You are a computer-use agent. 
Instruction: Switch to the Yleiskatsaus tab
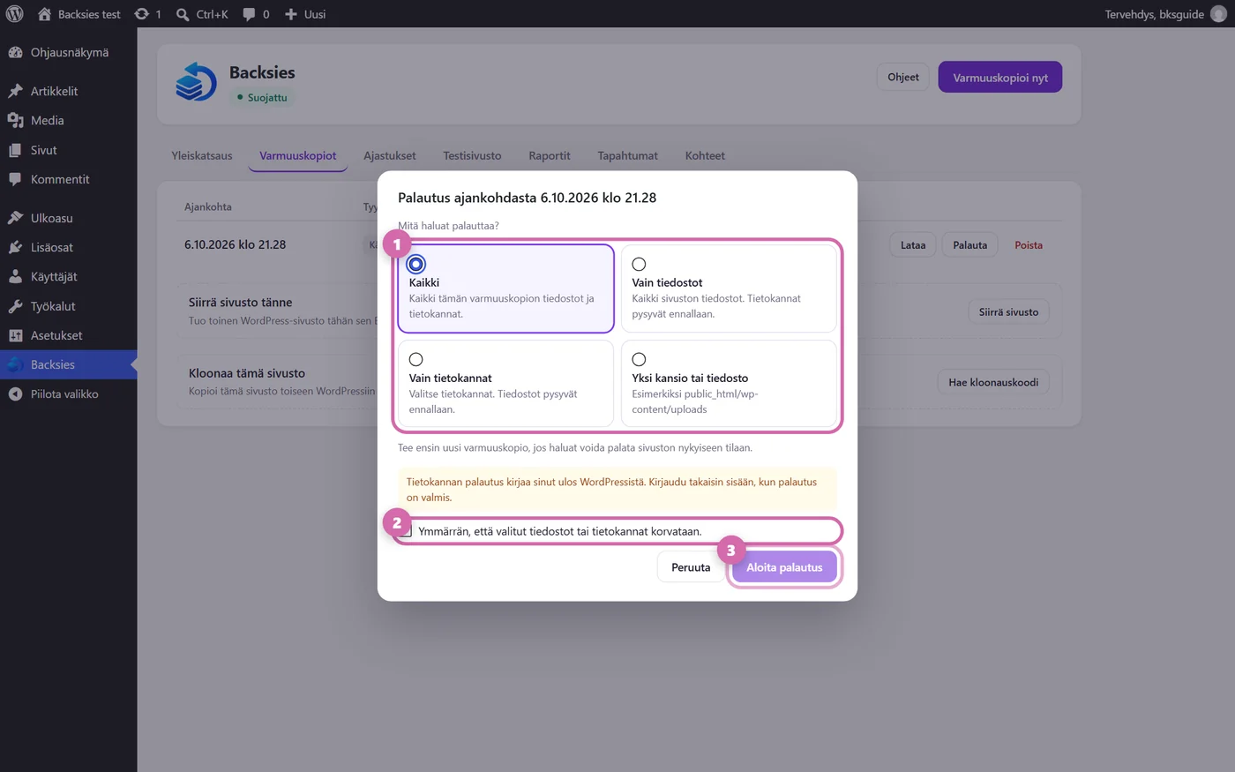pos(202,156)
